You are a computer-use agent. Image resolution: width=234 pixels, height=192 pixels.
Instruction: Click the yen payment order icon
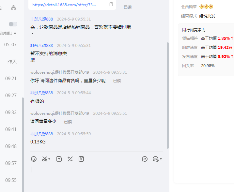tap(81, 159)
